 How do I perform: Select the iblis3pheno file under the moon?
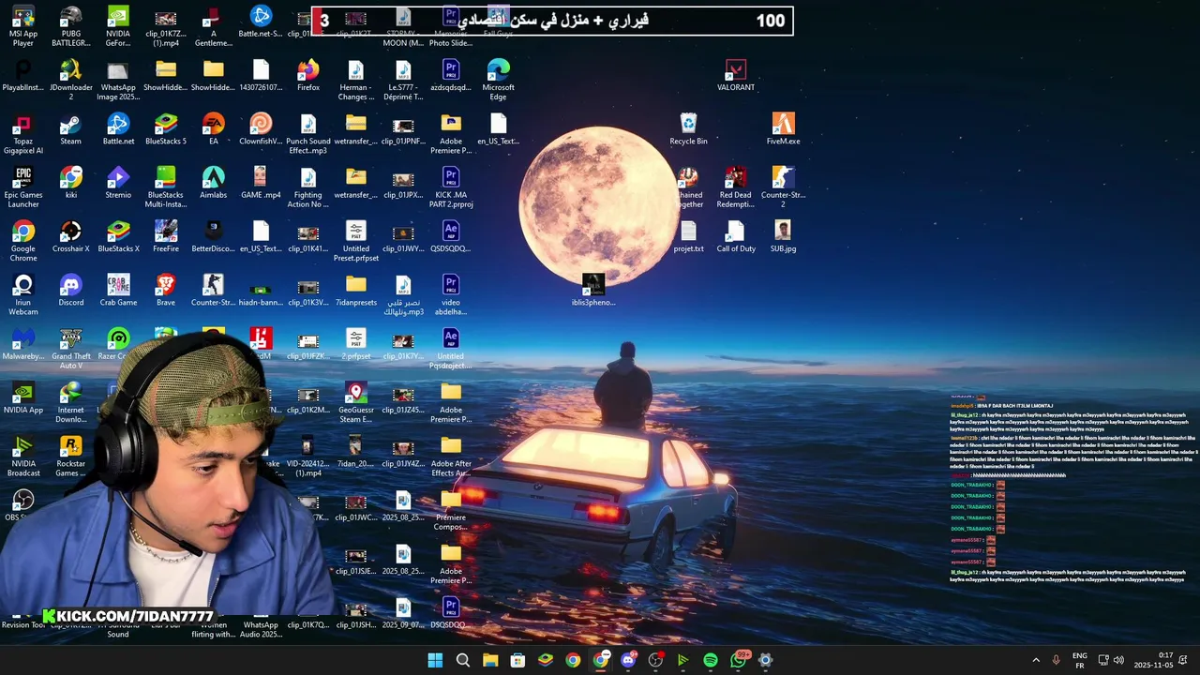point(593,290)
